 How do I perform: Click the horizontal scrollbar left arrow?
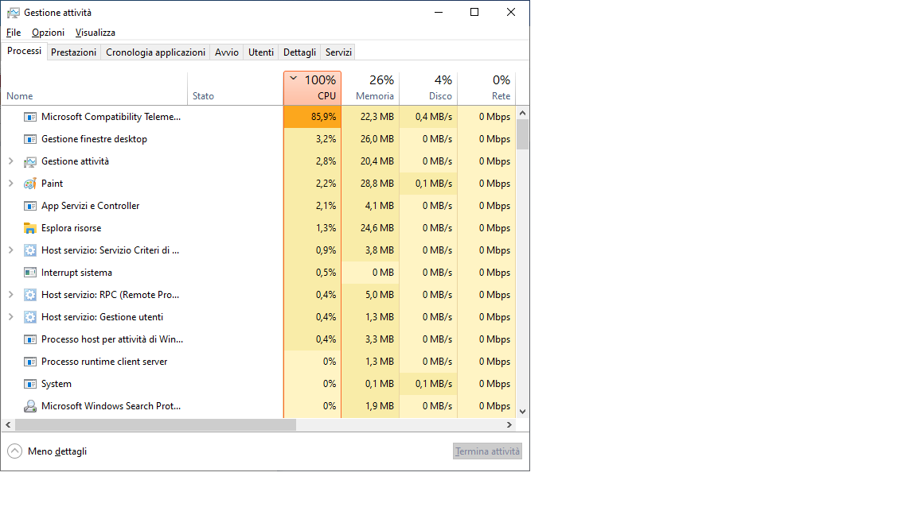8,425
